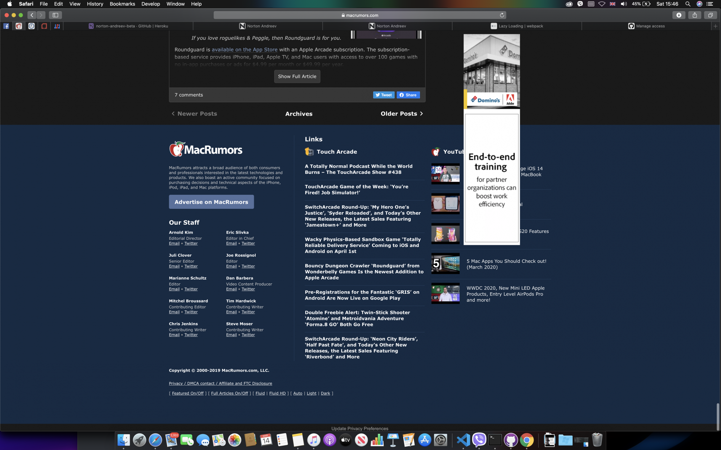
Task: Open Terminal from the Dock
Action: point(495,440)
